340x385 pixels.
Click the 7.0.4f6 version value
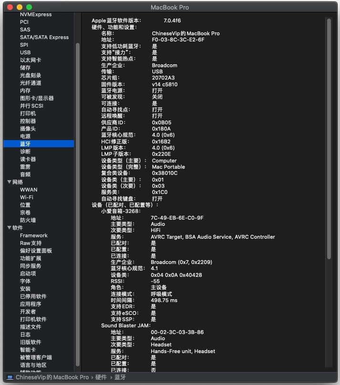point(172,20)
